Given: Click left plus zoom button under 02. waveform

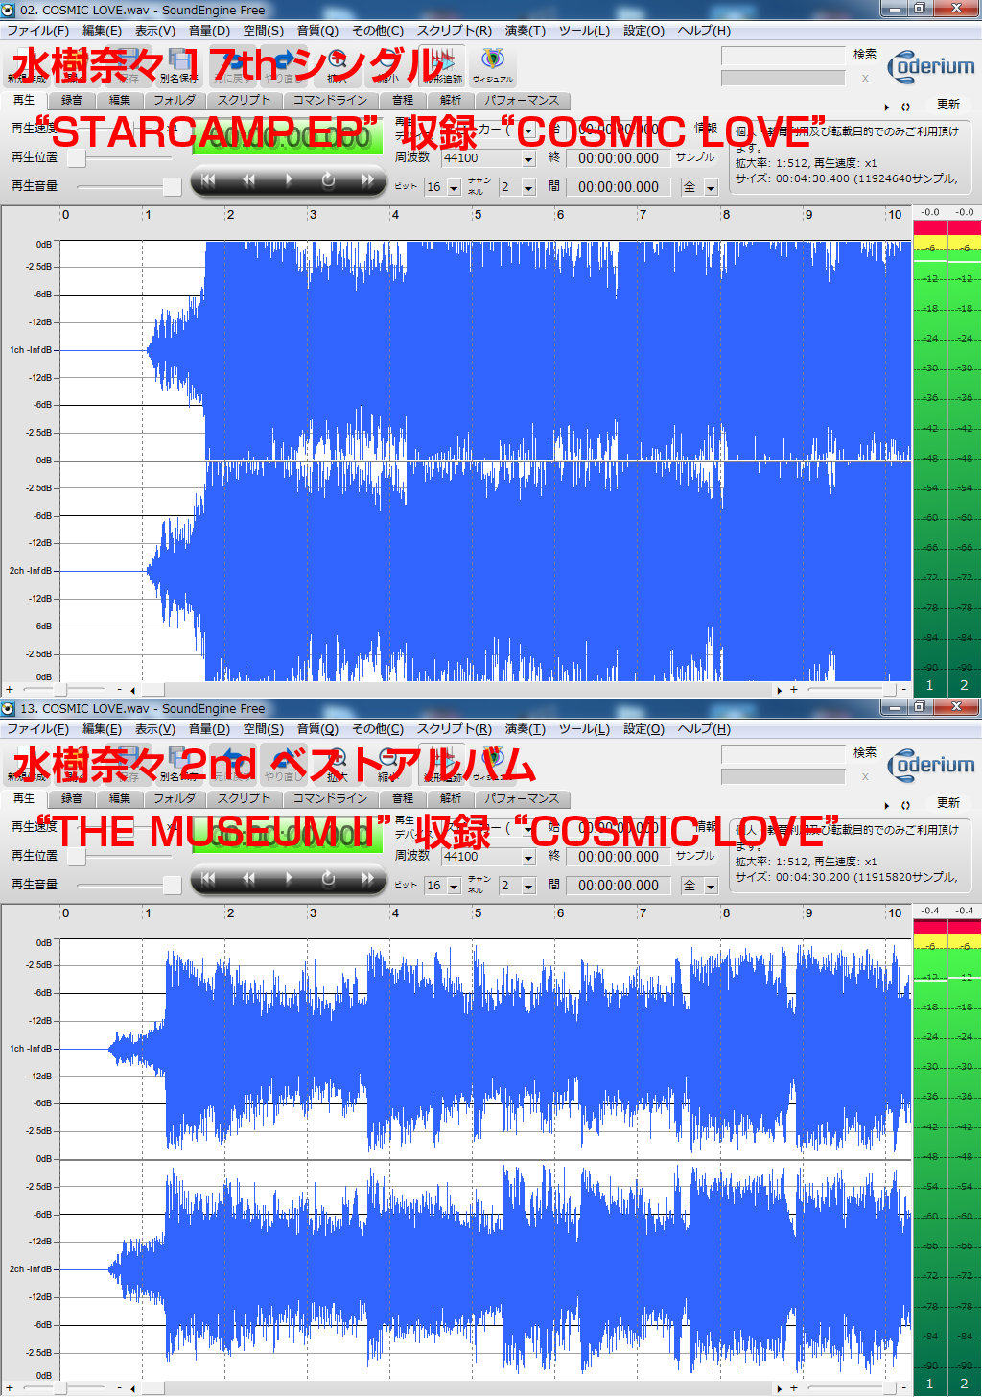Looking at the screenshot, I should pyautogui.click(x=10, y=689).
